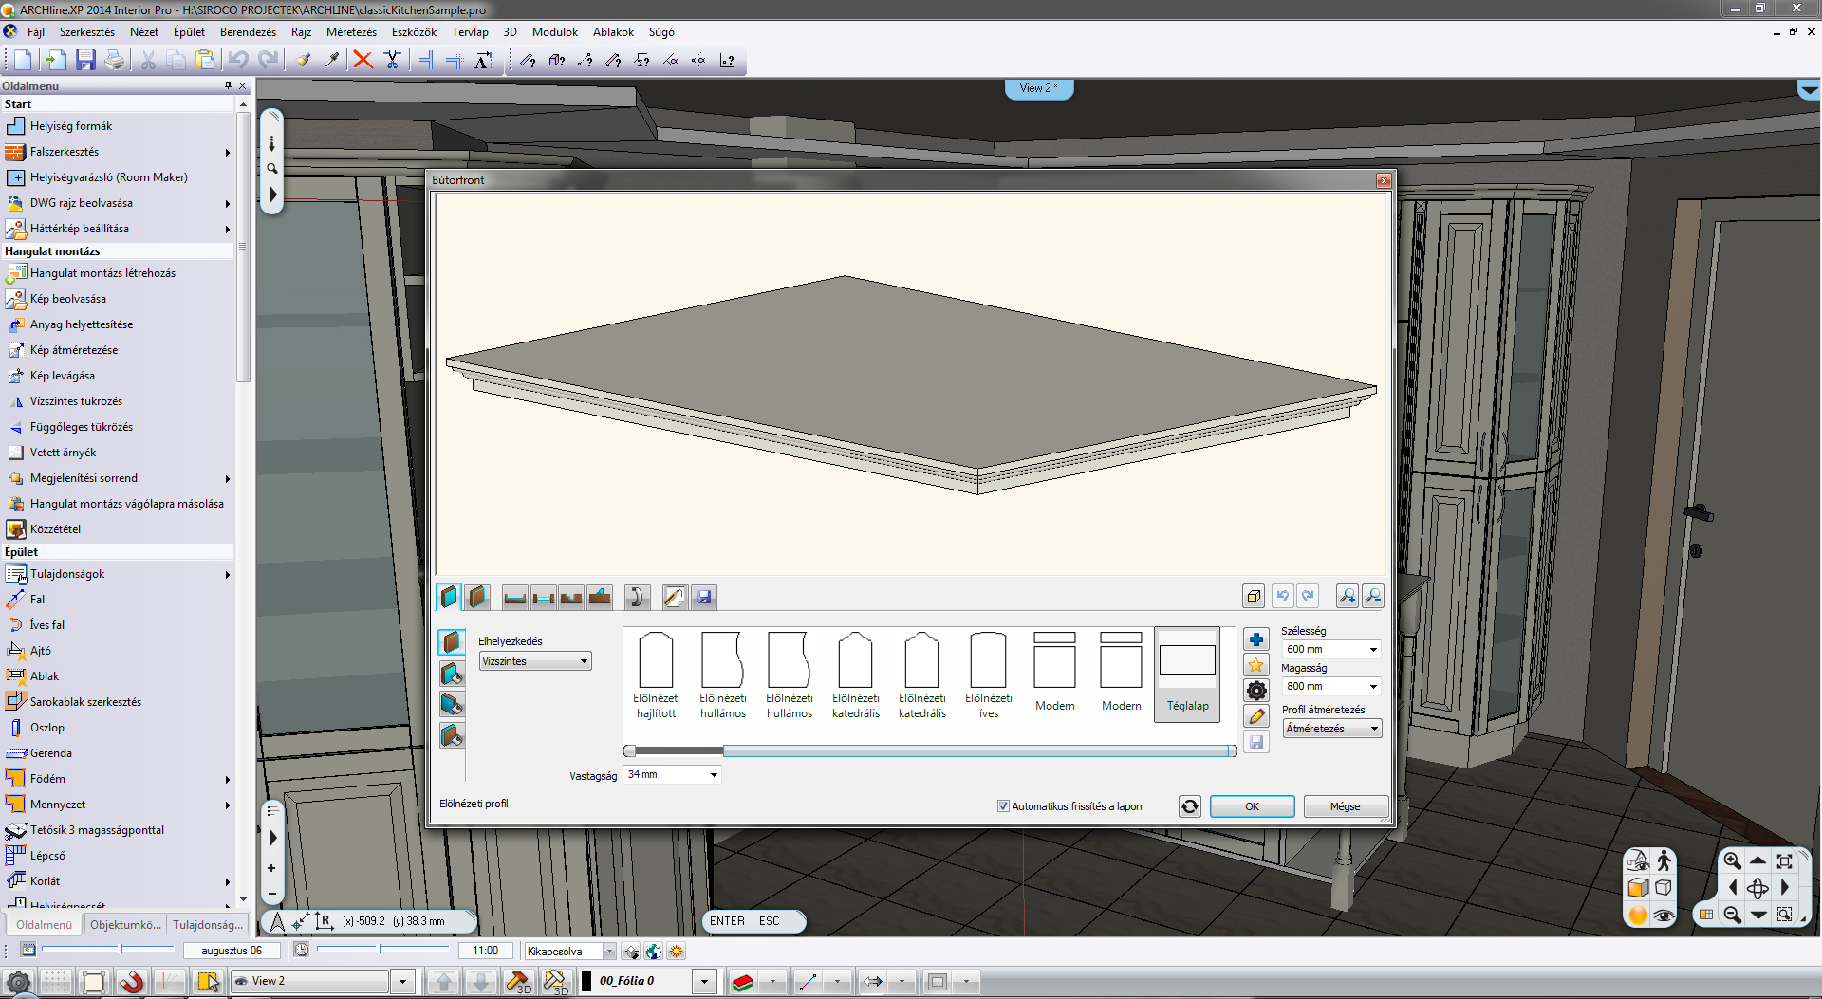
Task: Toggle the orange shaded cube display mode
Action: [1638, 888]
